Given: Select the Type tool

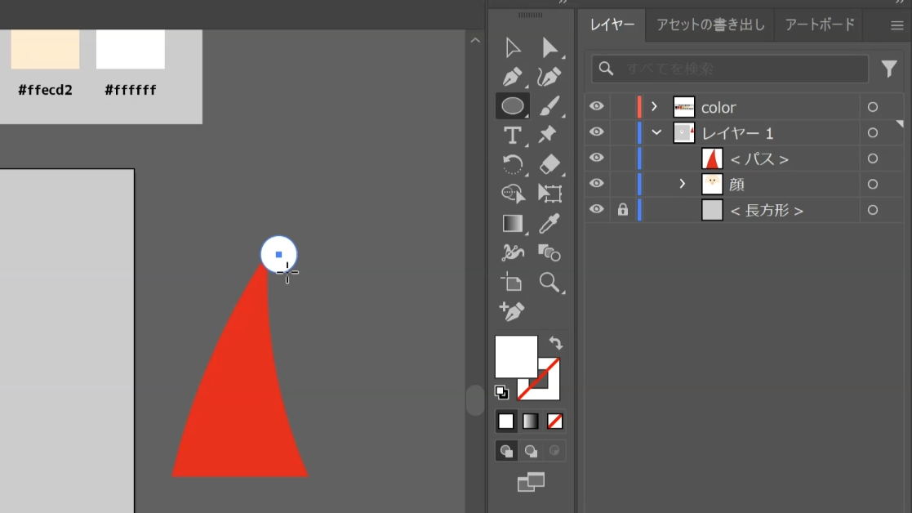Looking at the screenshot, I should pyautogui.click(x=513, y=136).
